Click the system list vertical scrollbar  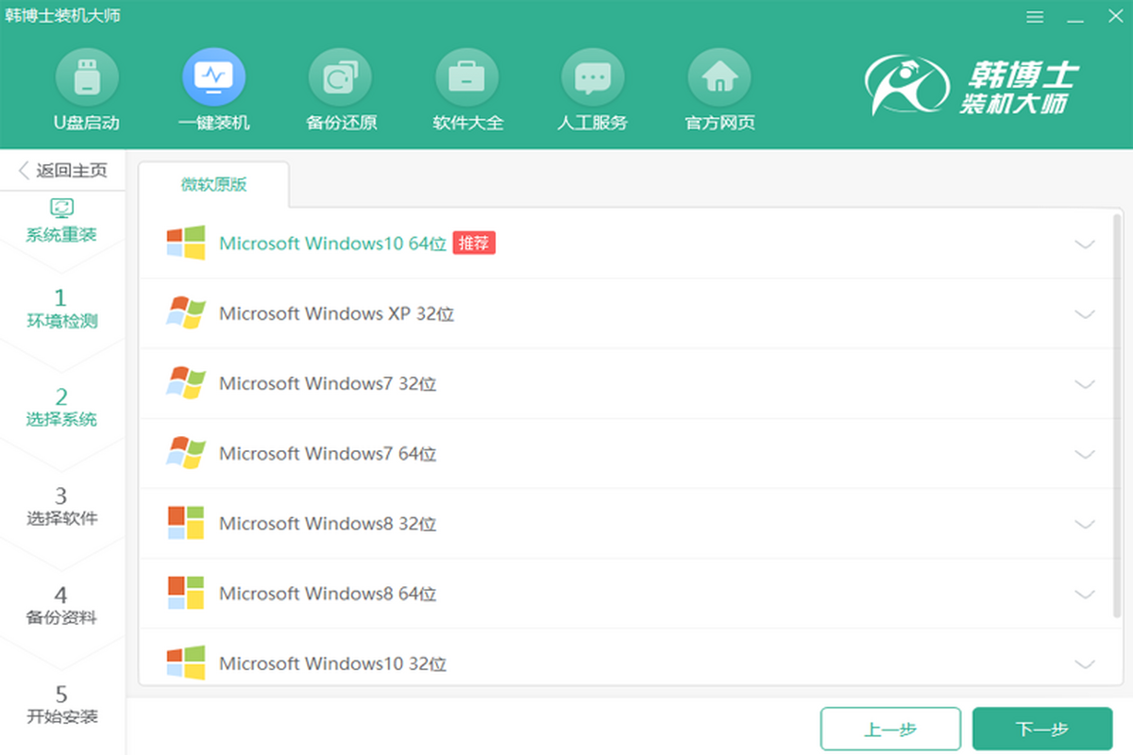click(1117, 415)
